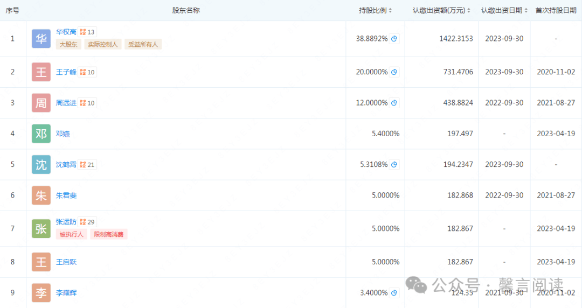The height and width of the screenshot is (308, 582).
Task: Open pie chart icon beside 38.8892% stake
Action: coord(394,39)
